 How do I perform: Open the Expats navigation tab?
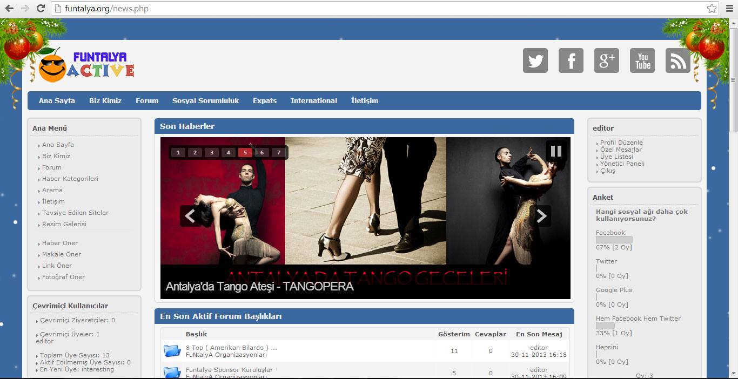[x=265, y=100]
